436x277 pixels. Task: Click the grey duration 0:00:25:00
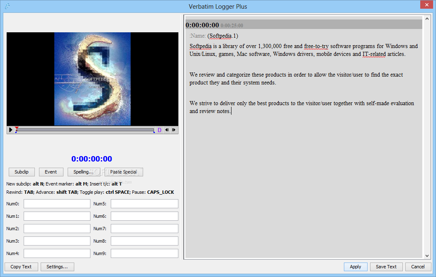232,26
